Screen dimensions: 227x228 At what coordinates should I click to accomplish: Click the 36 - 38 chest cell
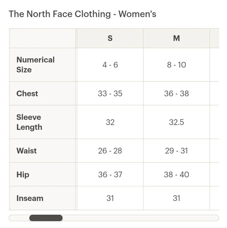[176, 93]
